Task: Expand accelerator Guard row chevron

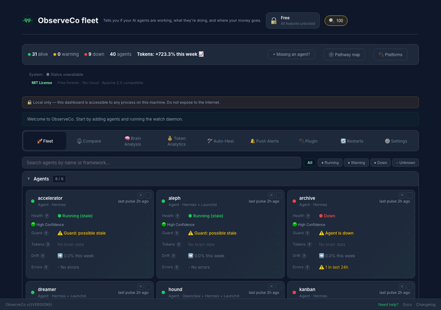Action: point(147,233)
